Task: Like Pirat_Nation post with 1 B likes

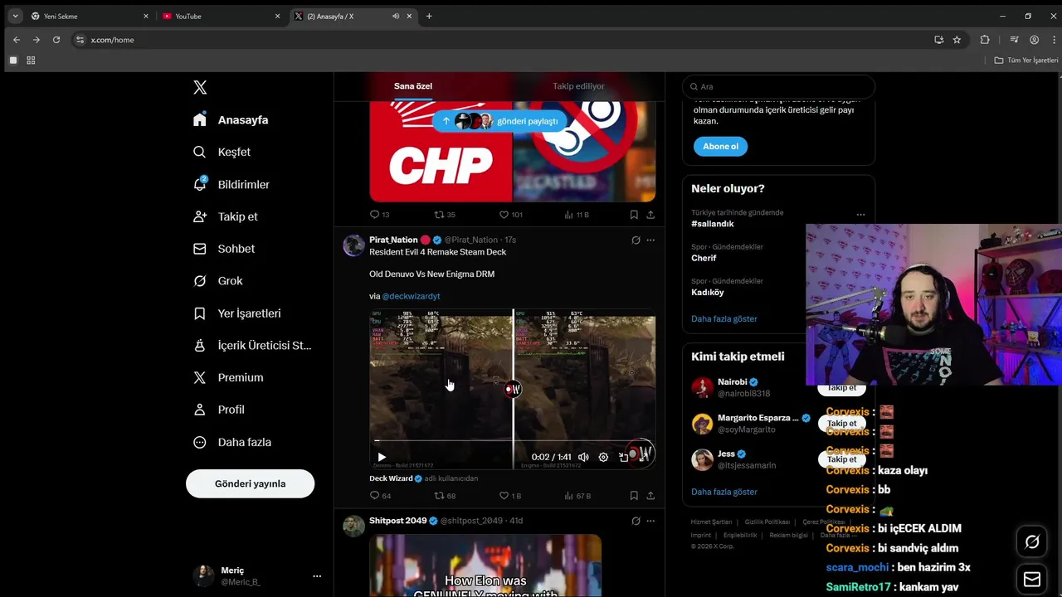Action: pos(509,496)
